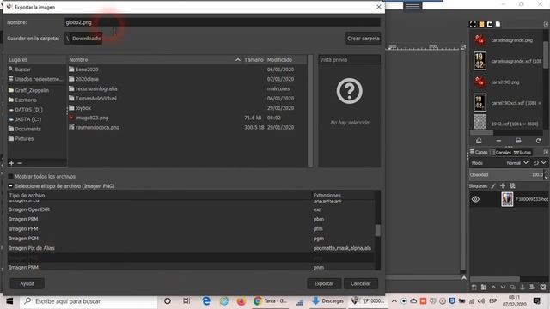Click the new layer group icon
550x309 pixels.
(x=484, y=288)
